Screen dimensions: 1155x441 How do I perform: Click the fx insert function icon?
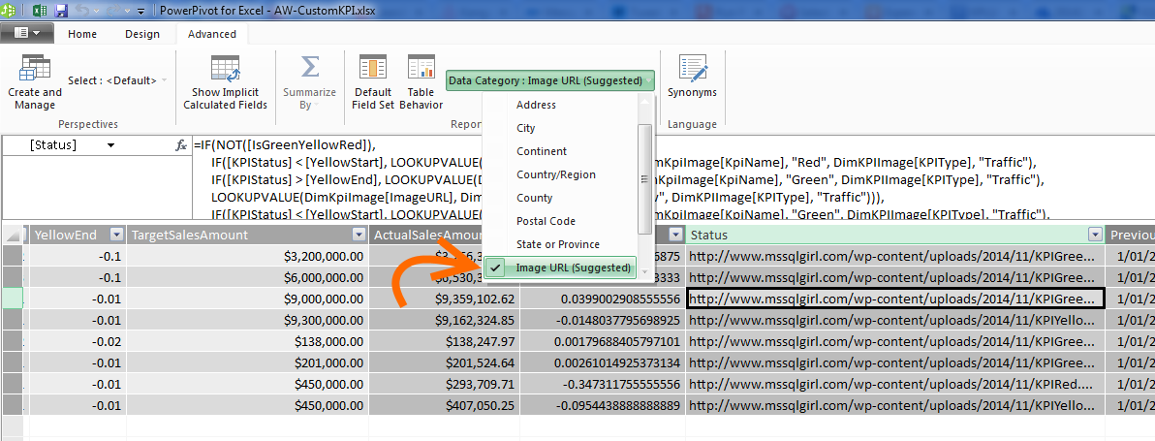181,145
